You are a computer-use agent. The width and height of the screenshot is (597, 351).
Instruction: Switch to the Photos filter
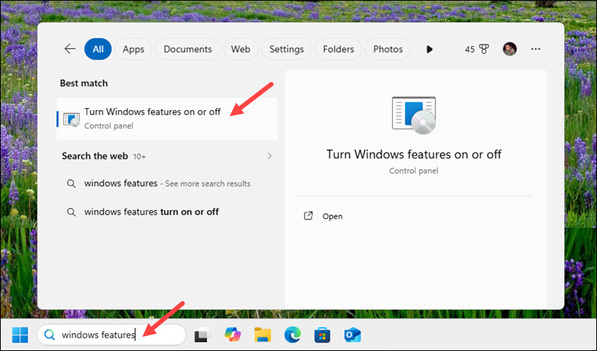(388, 49)
